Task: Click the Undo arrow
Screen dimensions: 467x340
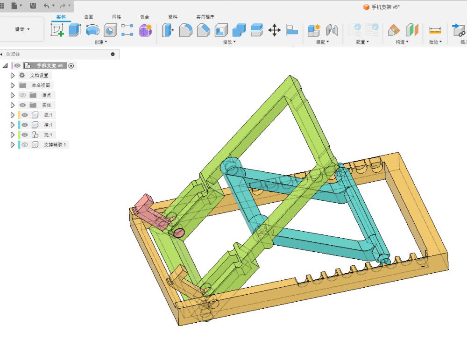Action: (x=47, y=6)
